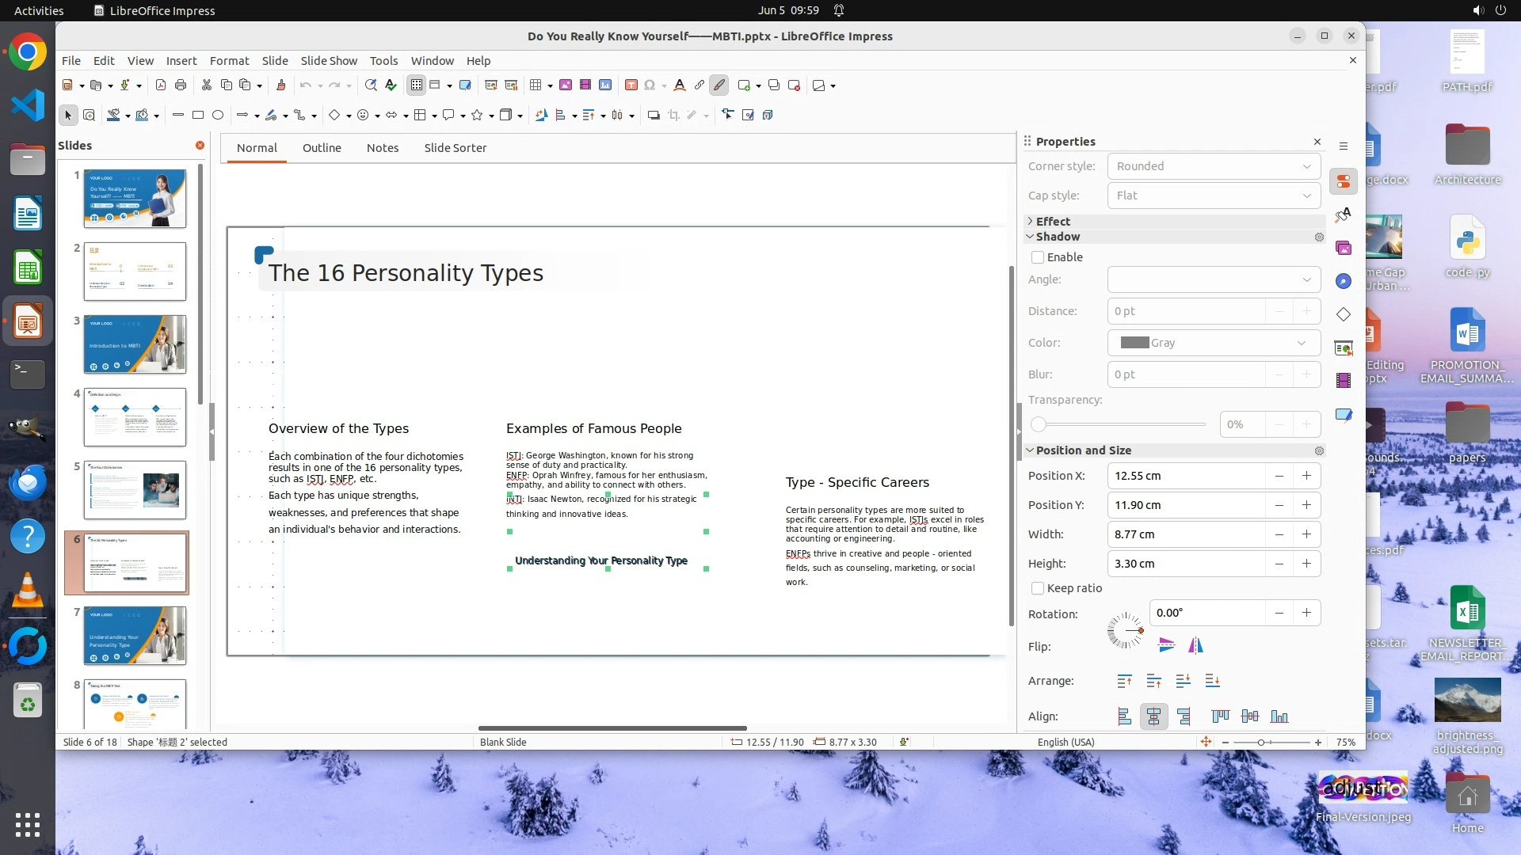Open the shadow Color Gray selector
This screenshot has height=855, width=1521.
coord(1214,343)
